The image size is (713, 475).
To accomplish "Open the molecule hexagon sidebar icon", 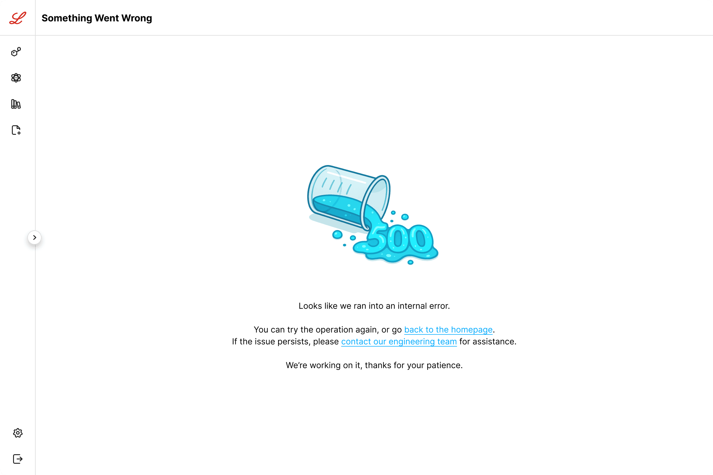I will pyautogui.click(x=16, y=52).
